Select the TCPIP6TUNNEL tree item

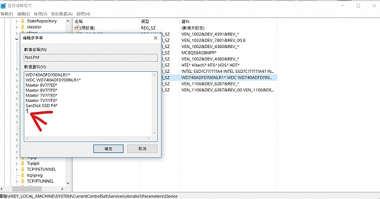[x=42, y=169]
